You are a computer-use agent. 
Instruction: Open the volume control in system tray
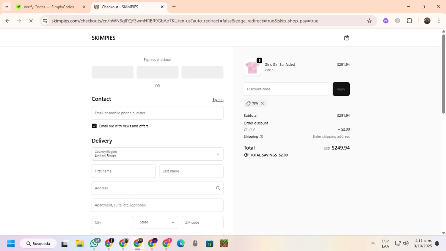pyautogui.click(x=406, y=244)
